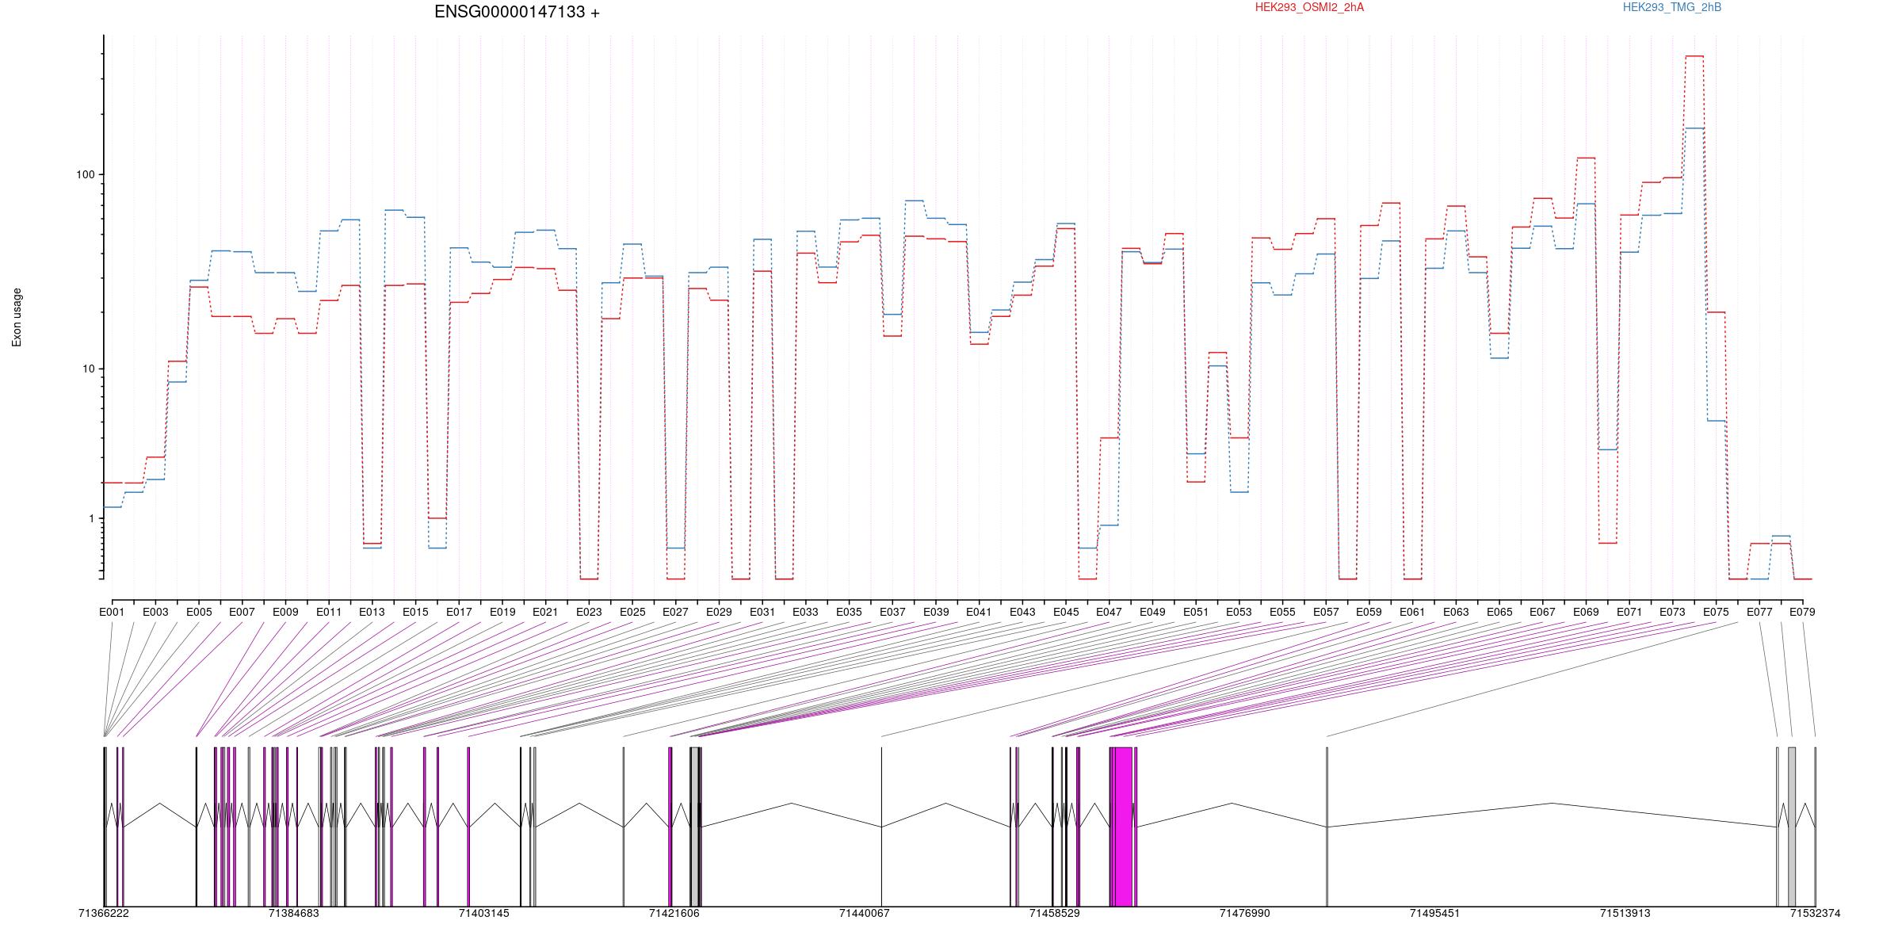Click exon label E077
1902x951 pixels.
(1759, 612)
